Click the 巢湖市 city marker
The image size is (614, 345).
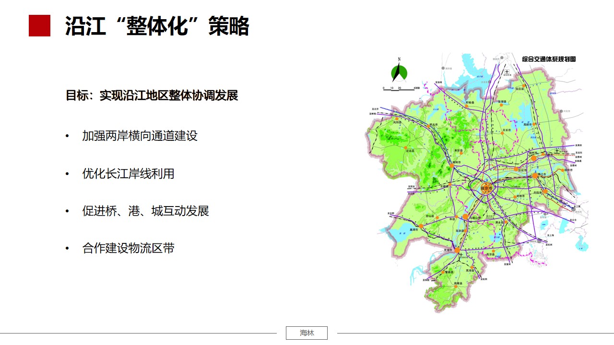(x=421, y=225)
